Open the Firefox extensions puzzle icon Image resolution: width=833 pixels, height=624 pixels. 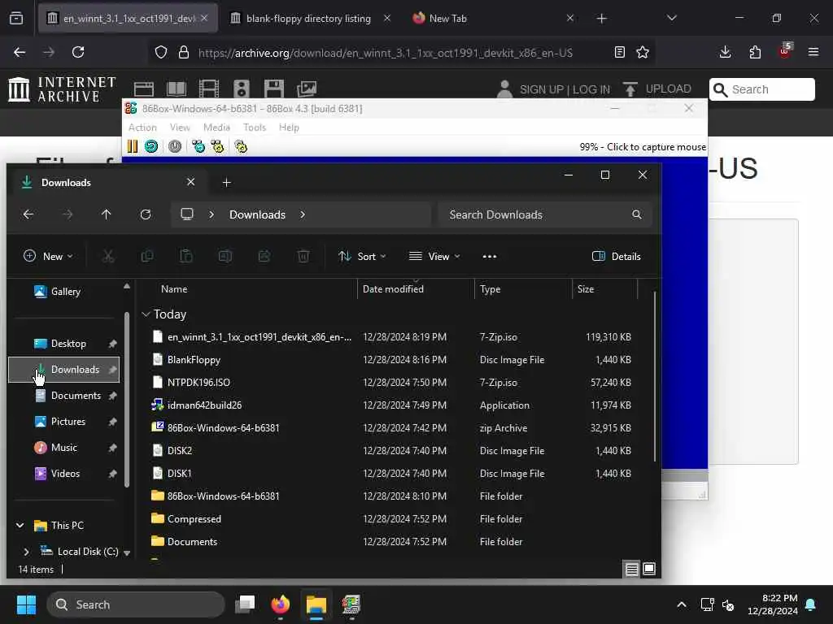pos(755,52)
